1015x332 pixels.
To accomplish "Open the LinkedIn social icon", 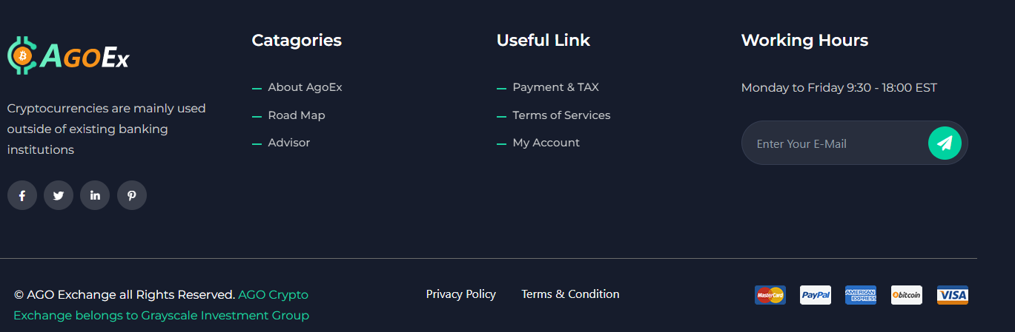I will pos(95,196).
